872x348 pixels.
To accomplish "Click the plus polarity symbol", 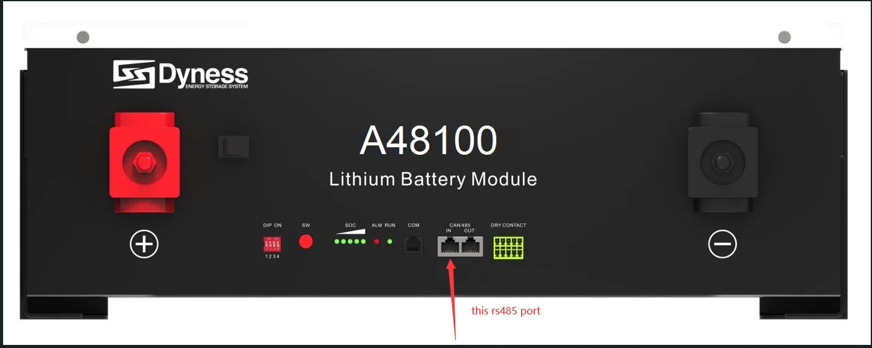I will (144, 244).
